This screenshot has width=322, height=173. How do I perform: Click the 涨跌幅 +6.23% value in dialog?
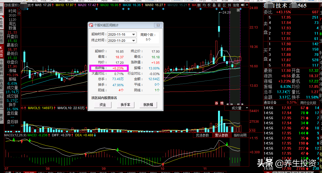tap(118, 68)
